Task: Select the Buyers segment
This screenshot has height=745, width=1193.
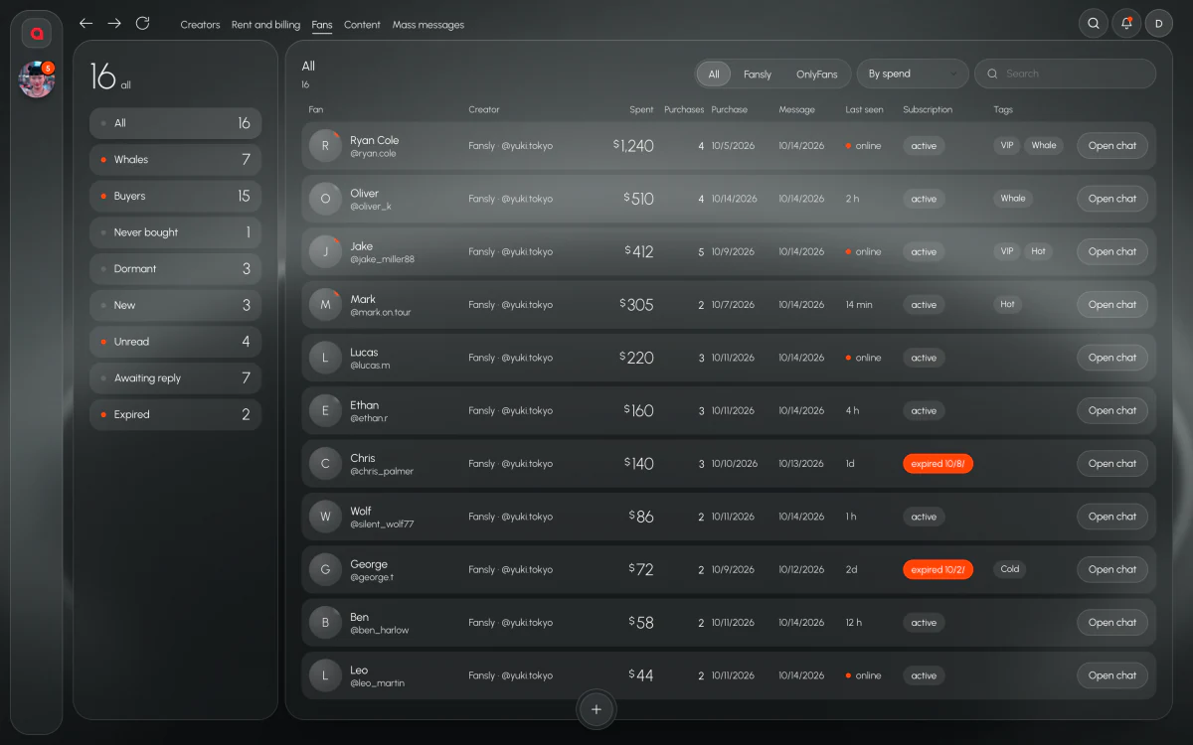Action: point(175,196)
